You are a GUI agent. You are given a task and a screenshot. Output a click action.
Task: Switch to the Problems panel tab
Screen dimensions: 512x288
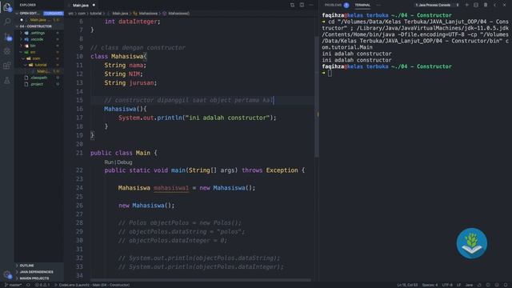point(336,5)
